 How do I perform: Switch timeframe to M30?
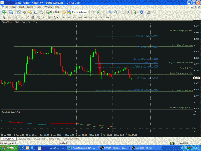tap(80, 17)
